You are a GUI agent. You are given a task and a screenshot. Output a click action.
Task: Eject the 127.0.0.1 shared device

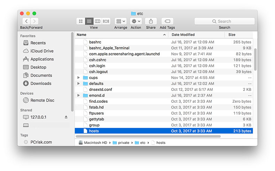point(66,117)
